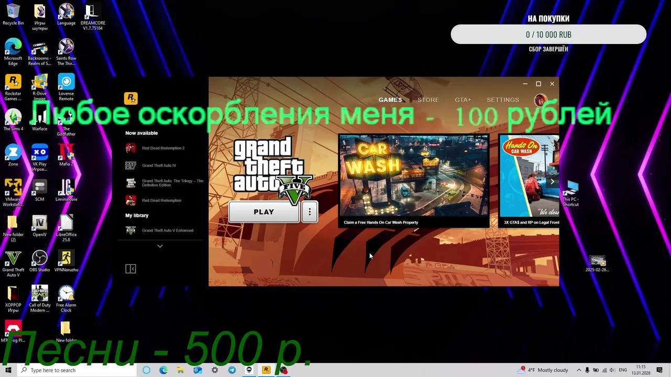The height and width of the screenshot is (377, 671).
Task: Select Zona desktop shortcut
Action: pyautogui.click(x=13, y=156)
